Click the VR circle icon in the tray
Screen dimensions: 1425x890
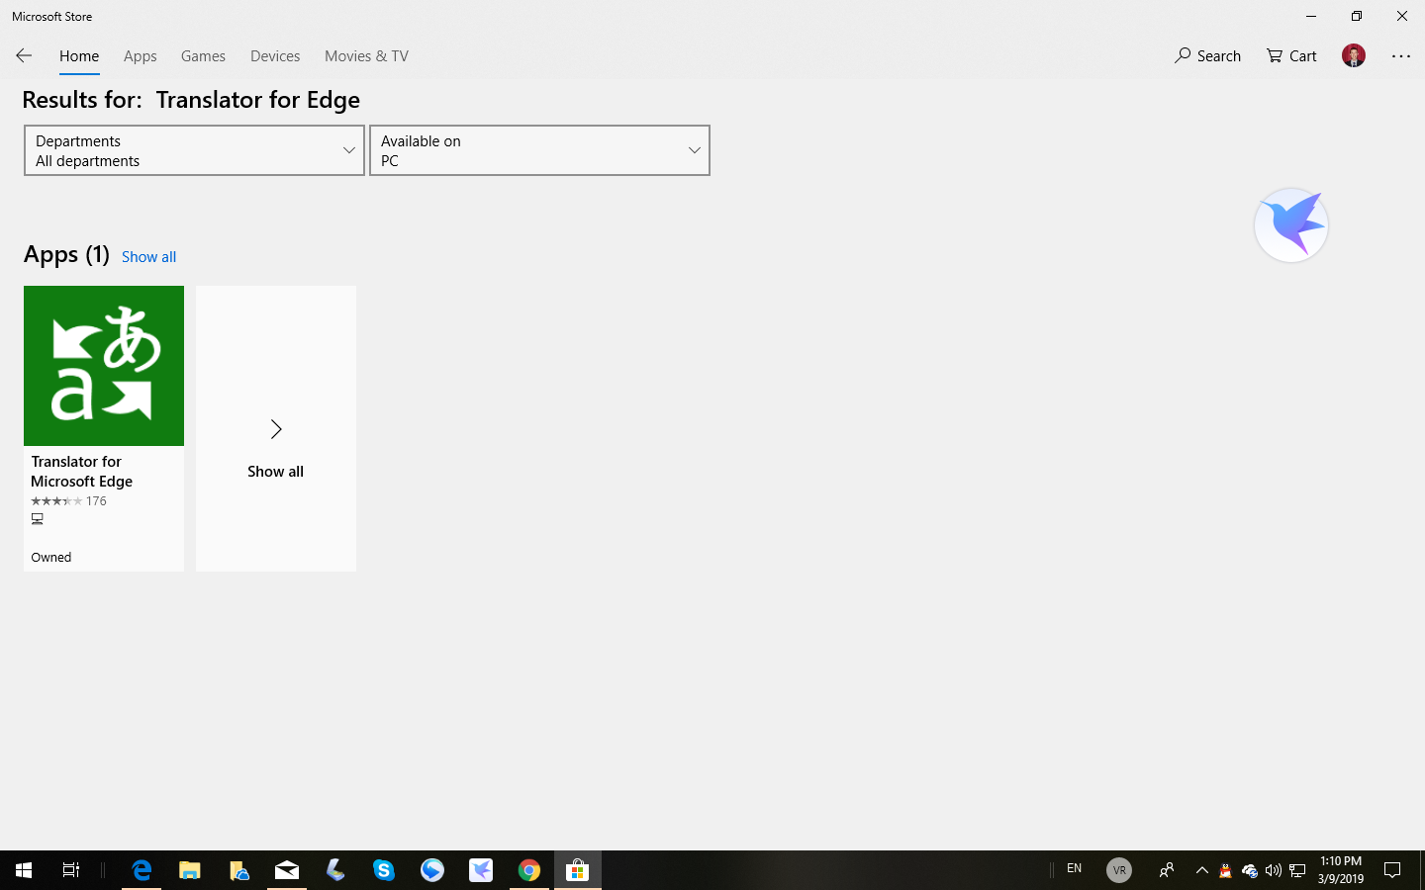(1119, 870)
